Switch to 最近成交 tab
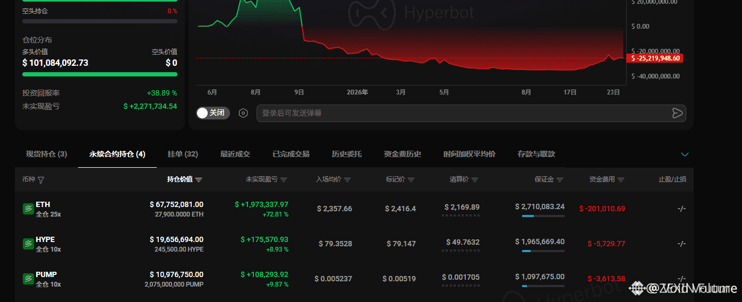The height and width of the screenshot is (302, 742). [235, 154]
